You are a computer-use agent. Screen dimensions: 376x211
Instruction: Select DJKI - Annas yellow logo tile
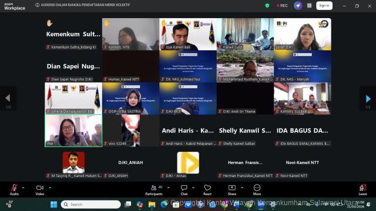click(188, 163)
